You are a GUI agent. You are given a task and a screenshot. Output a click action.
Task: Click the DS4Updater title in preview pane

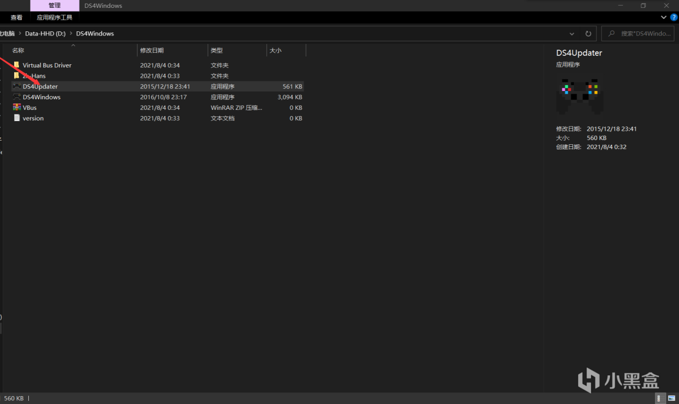pos(579,53)
